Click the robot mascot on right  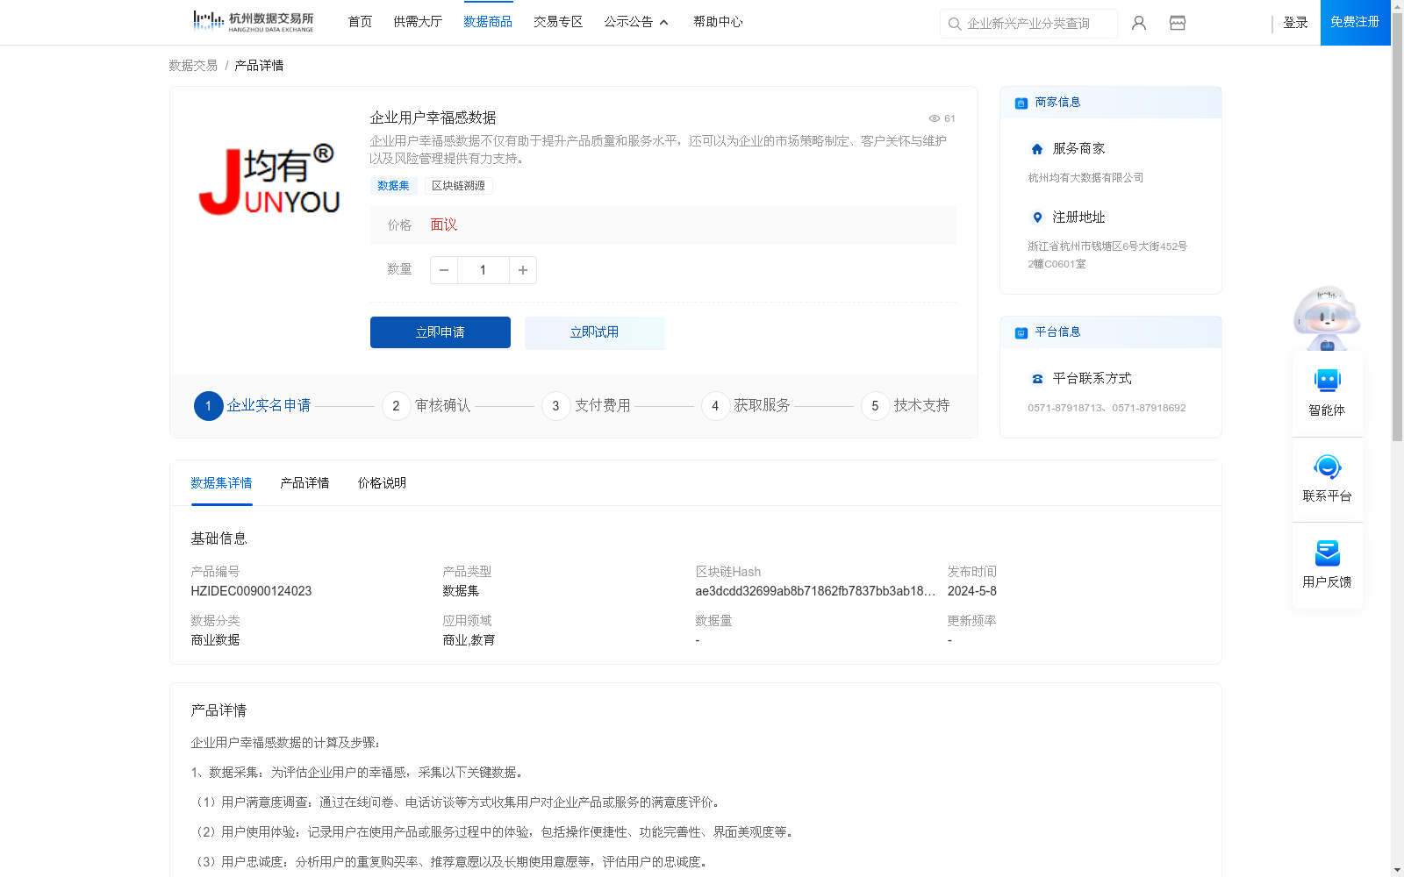(1327, 317)
